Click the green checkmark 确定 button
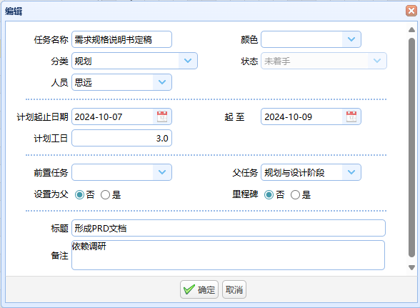 click(x=199, y=289)
